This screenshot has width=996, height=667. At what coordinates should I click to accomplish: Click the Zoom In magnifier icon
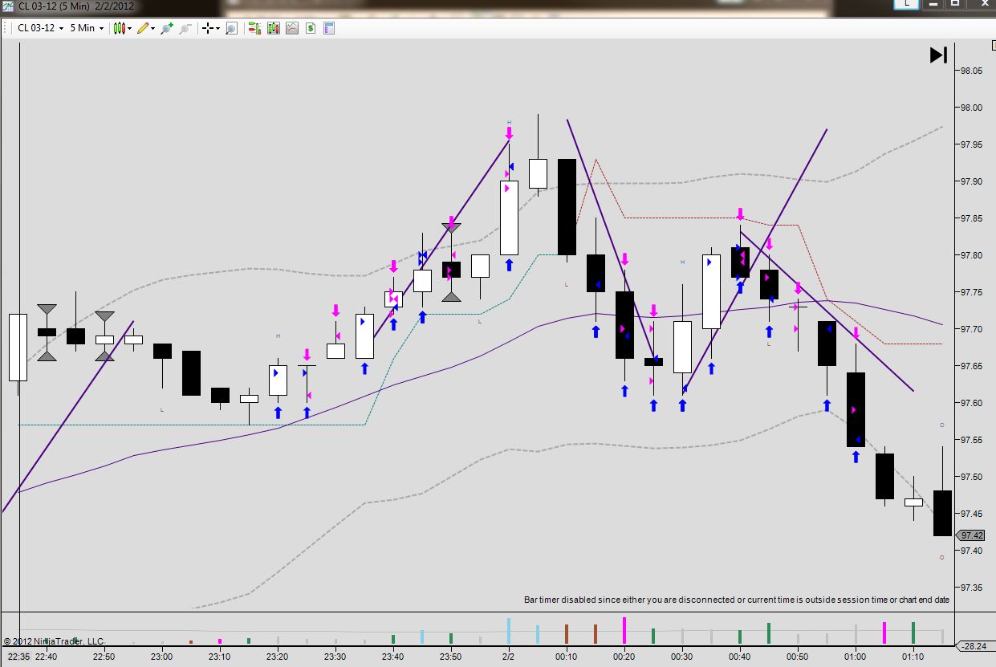point(166,28)
